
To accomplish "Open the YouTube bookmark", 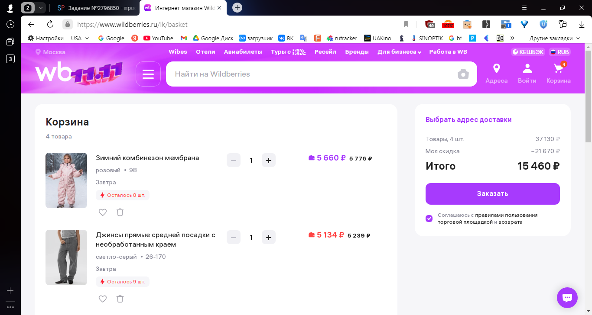I will [x=158, y=38].
